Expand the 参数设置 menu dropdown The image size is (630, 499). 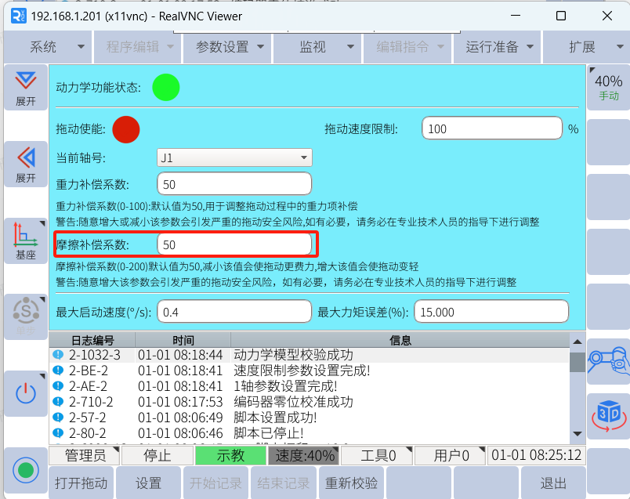[x=227, y=47]
